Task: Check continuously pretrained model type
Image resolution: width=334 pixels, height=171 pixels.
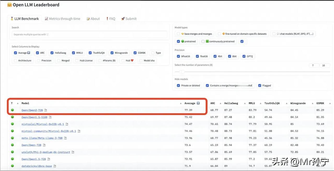Action: point(203,41)
